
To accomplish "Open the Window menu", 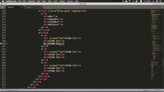I will (70, 1).
